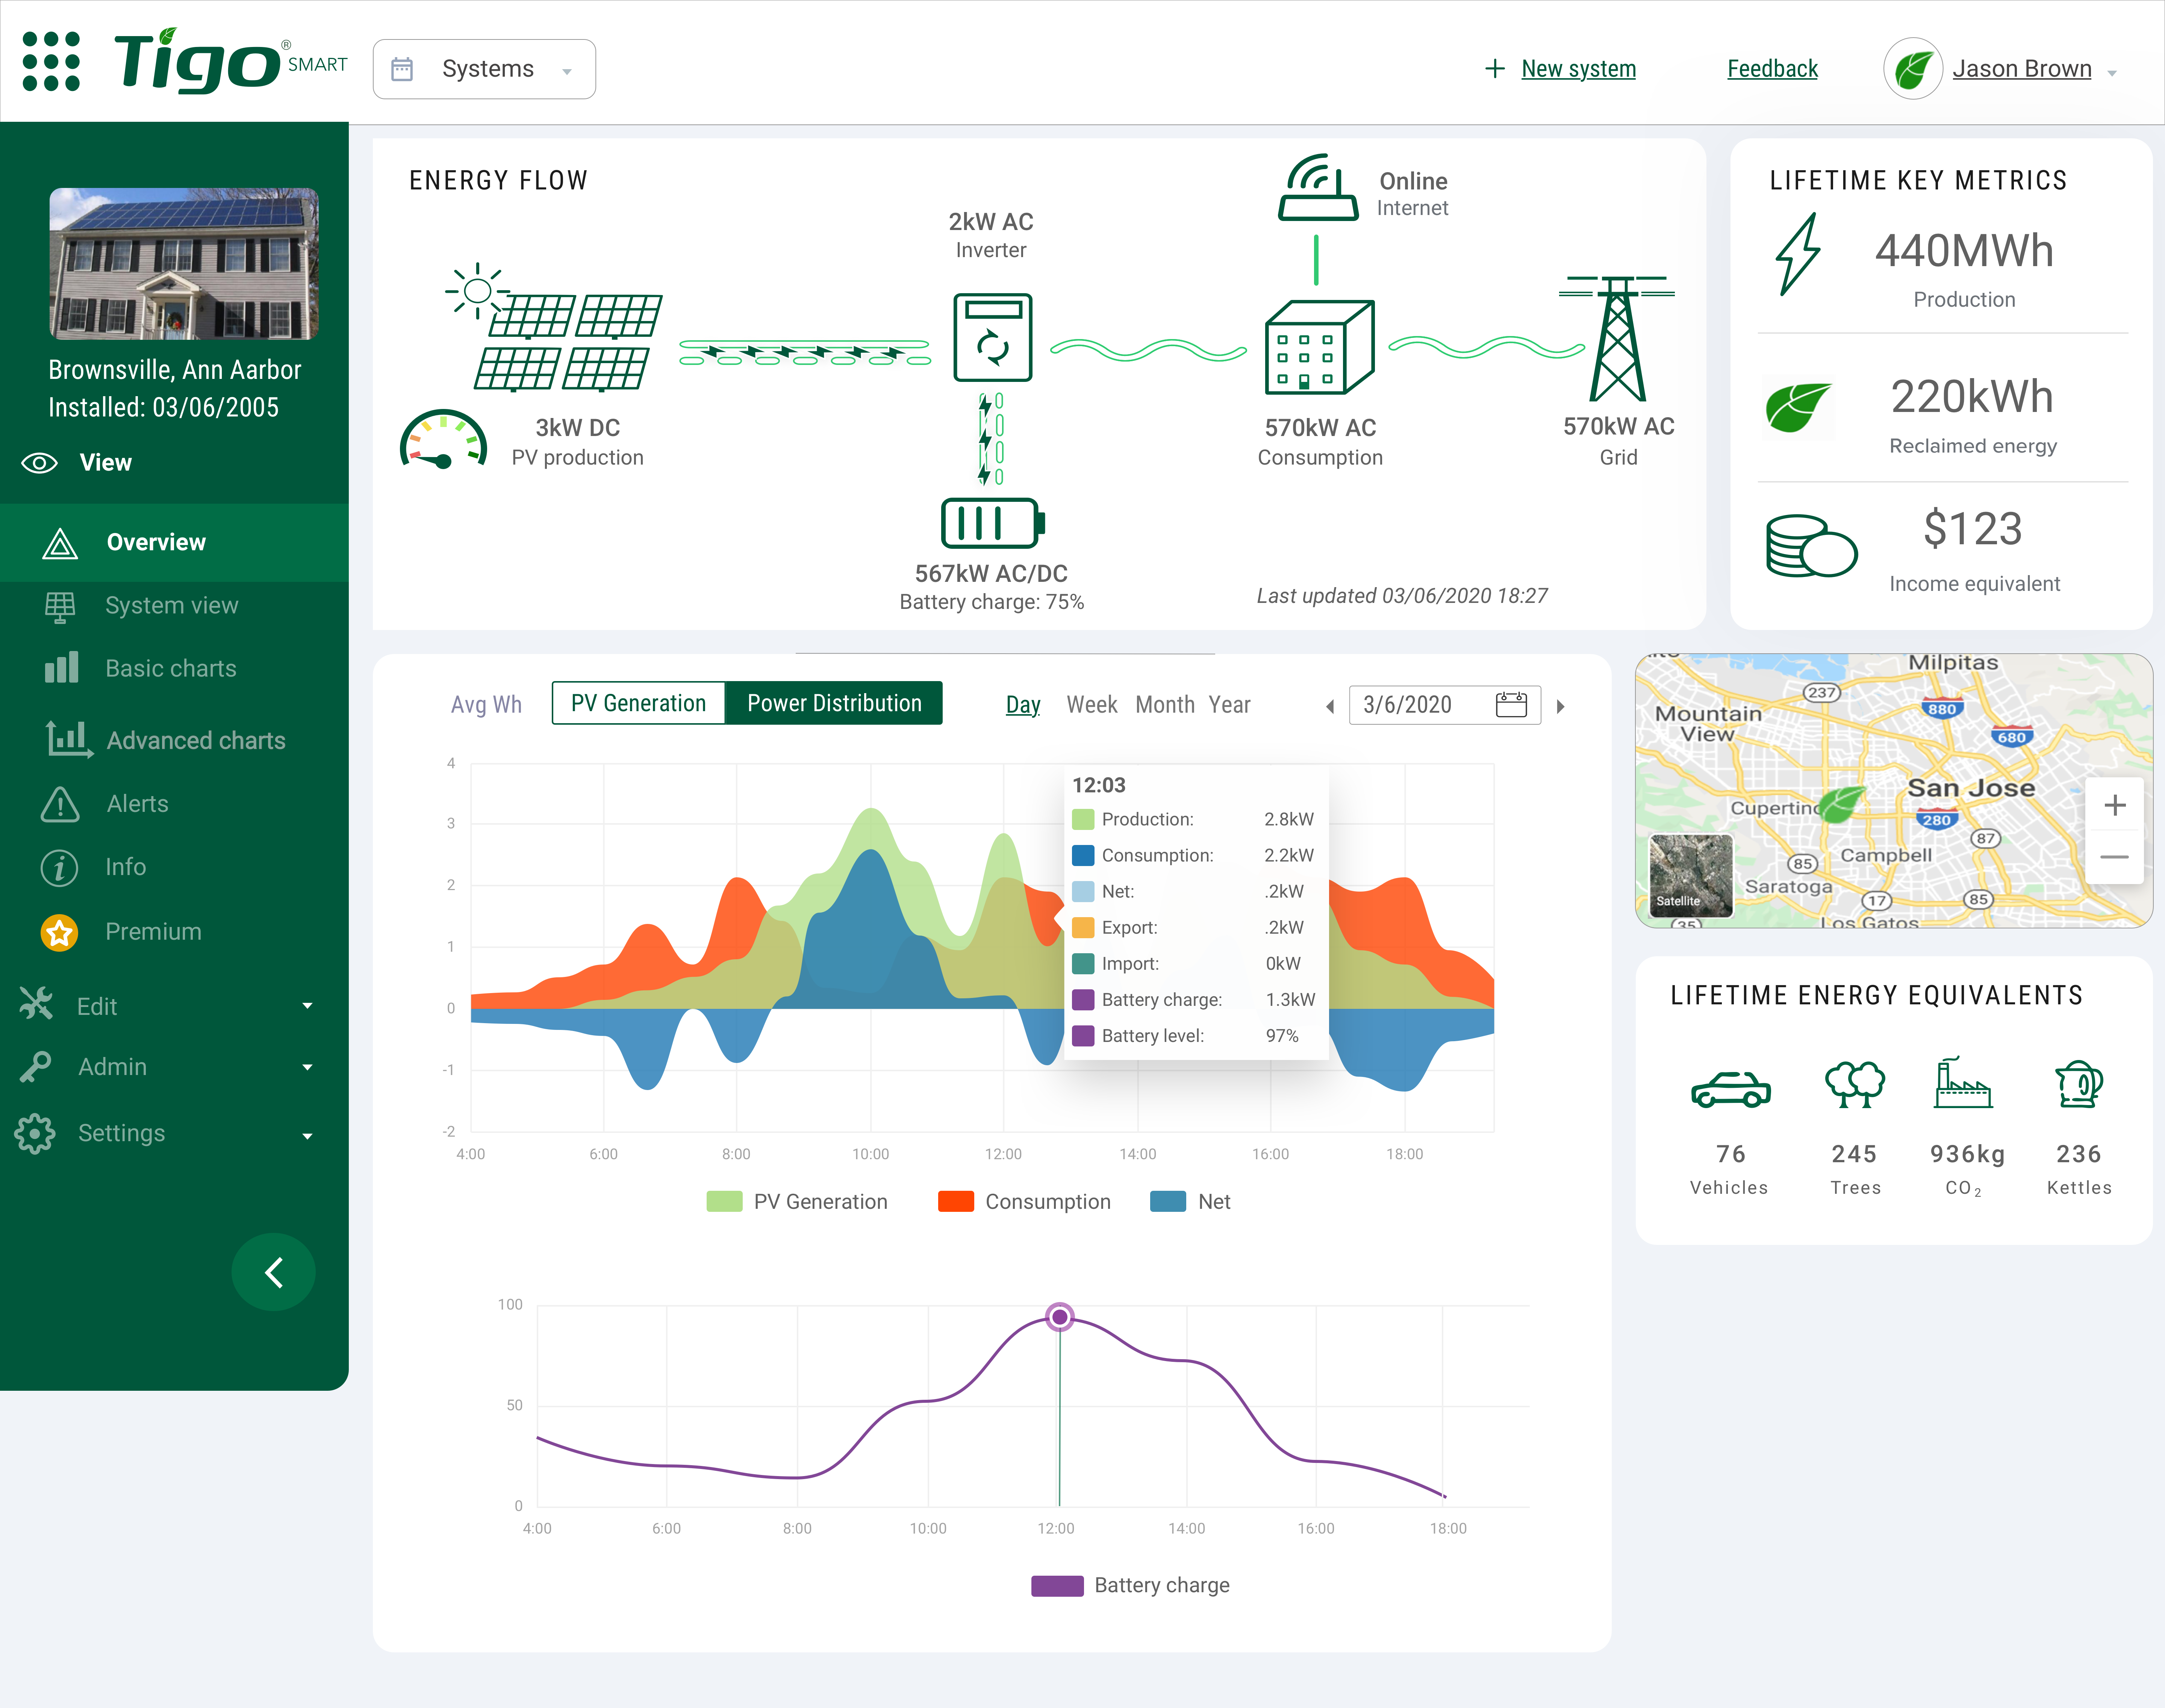Image resolution: width=2165 pixels, height=1708 pixels.
Task: Expand the Admin menu
Action: [x=112, y=1066]
